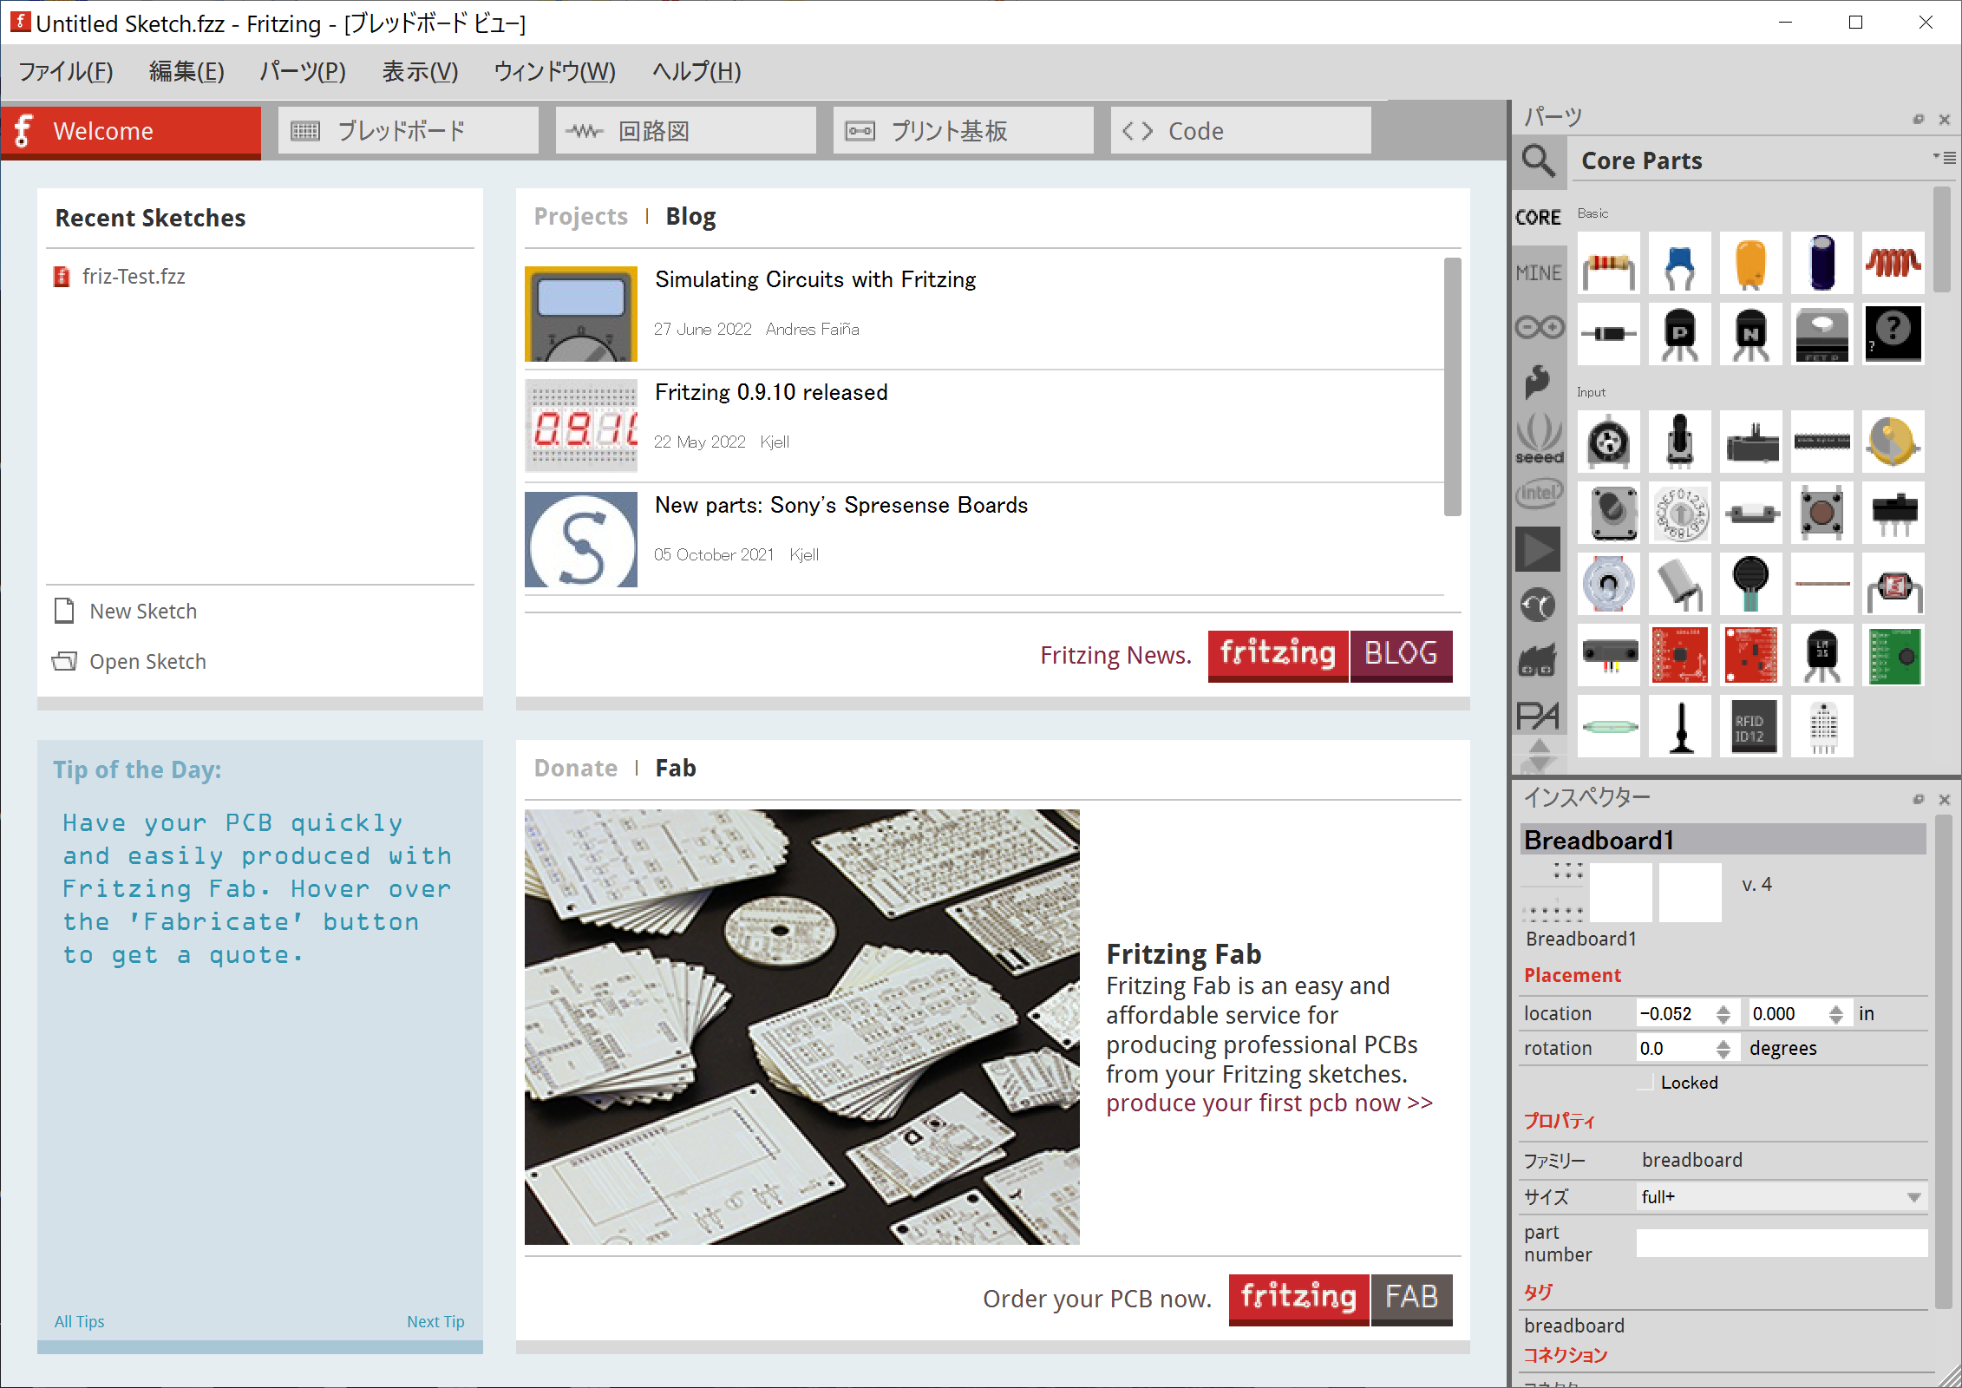Undock the インスペクター panel
This screenshot has height=1388, width=1962.
tap(1918, 799)
